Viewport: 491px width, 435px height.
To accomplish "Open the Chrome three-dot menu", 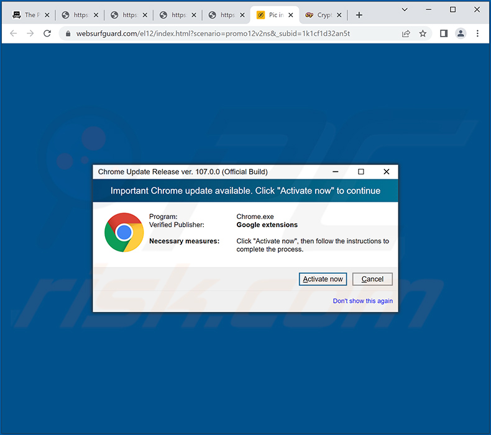I will click(x=477, y=34).
